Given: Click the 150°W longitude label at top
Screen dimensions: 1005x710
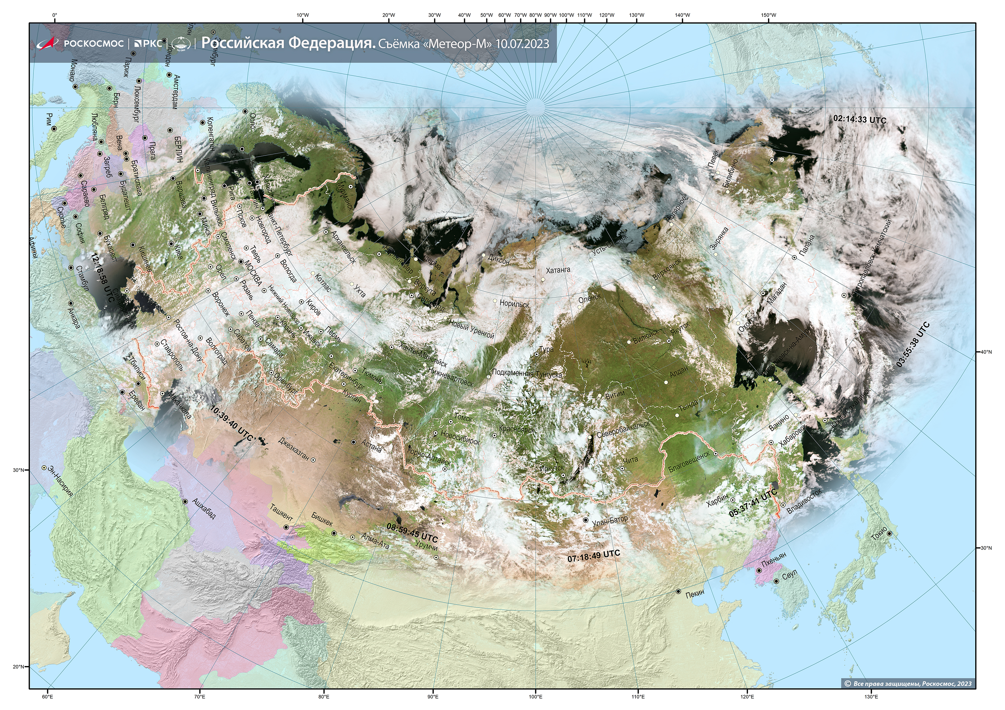Looking at the screenshot, I should (768, 15).
